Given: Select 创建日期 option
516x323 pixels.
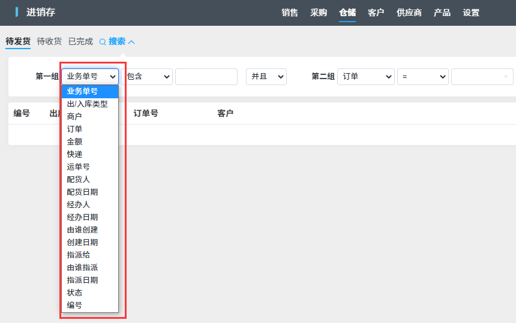Looking at the screenshot, I should coord(90,243).
